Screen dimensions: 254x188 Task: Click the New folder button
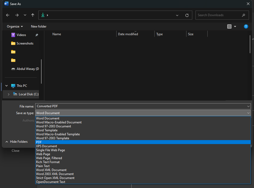[39, 26]
